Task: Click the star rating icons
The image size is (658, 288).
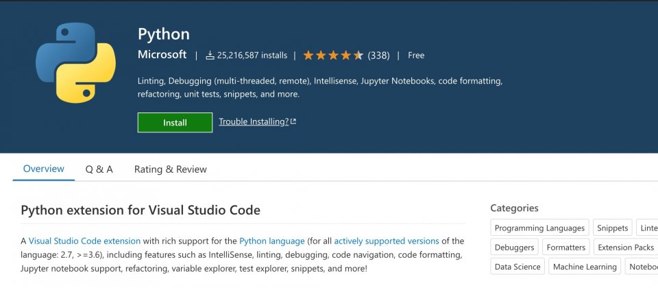Action: pos(333,56)
